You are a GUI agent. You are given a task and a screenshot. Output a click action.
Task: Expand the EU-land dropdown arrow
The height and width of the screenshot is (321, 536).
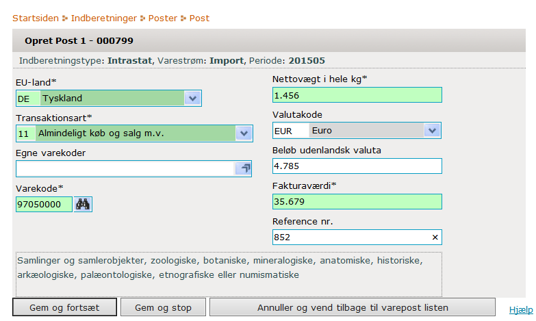click(192, 98)
